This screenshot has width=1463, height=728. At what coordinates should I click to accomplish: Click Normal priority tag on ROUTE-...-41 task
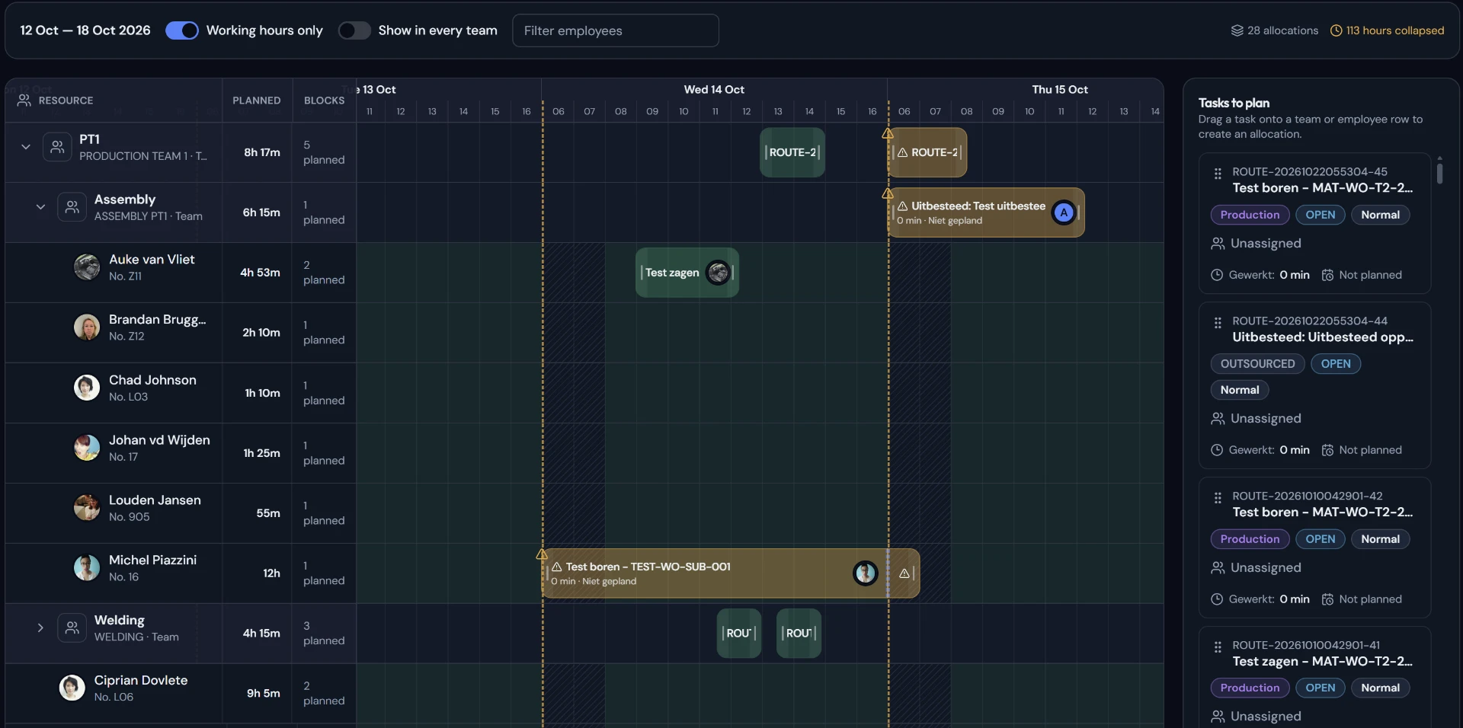coord(1380,688)
